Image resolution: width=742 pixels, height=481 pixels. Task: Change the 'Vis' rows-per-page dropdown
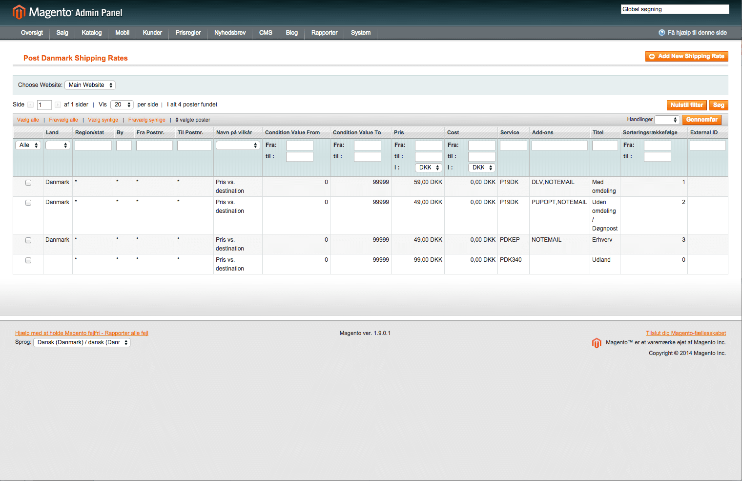(122, 105)
